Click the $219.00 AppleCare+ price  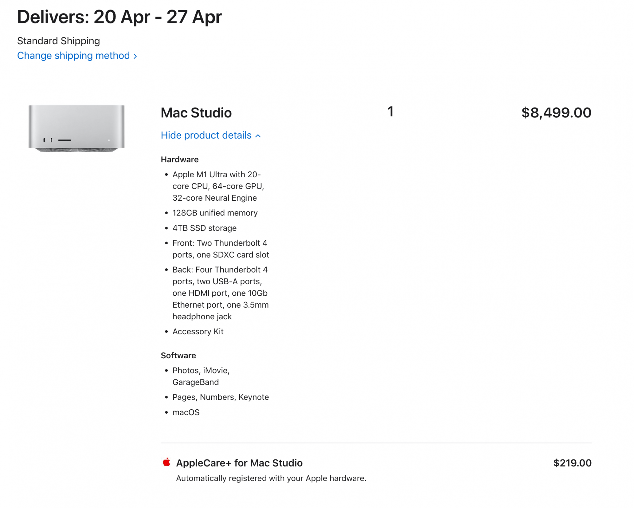(x=572, y=463)
